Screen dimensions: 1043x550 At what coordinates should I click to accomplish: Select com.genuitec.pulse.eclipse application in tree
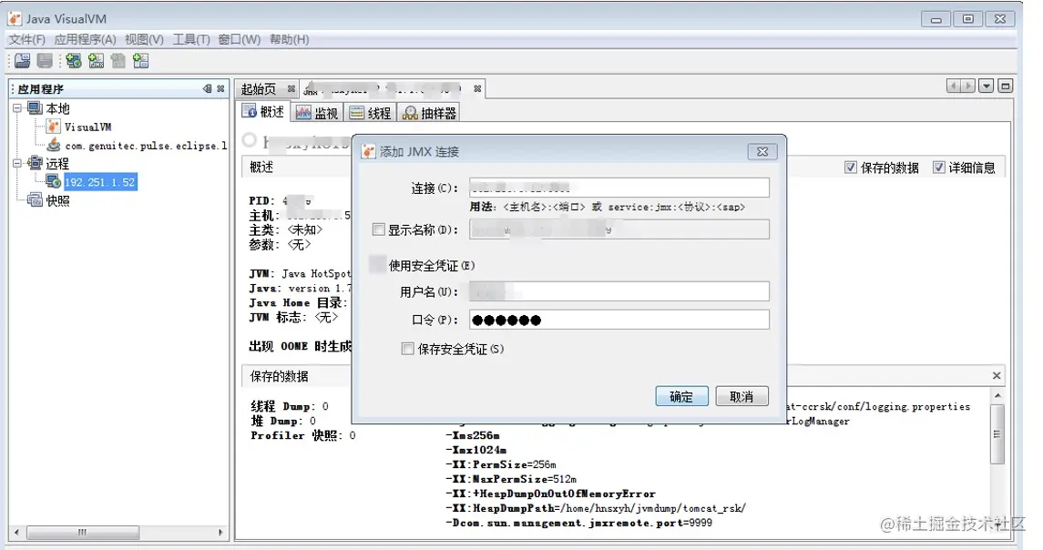[x=147, y=145]
